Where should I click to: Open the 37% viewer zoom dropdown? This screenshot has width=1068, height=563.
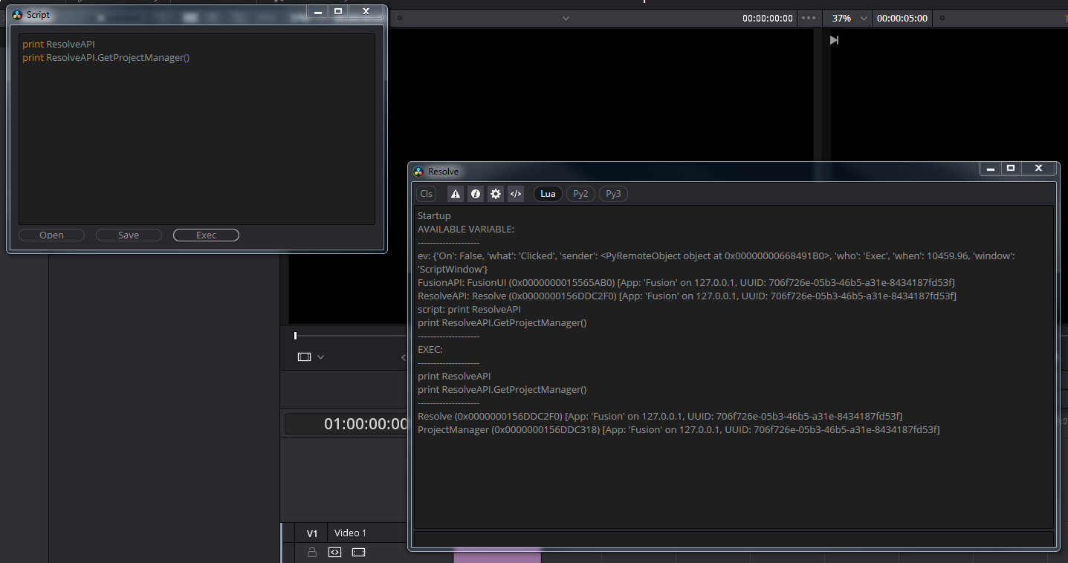click(849, 18)
